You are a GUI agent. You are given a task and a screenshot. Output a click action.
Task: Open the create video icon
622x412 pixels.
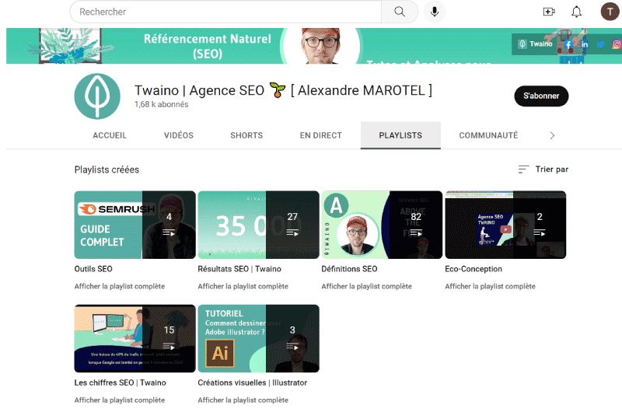click(x=549, y=12)
